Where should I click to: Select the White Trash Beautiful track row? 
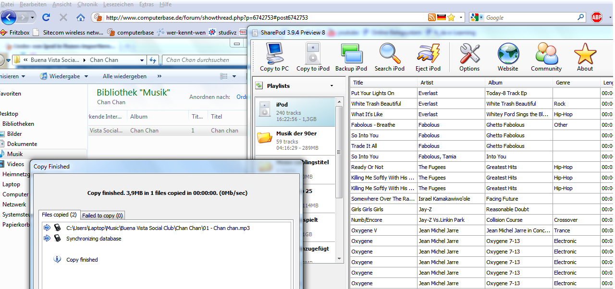coord(481,104)
